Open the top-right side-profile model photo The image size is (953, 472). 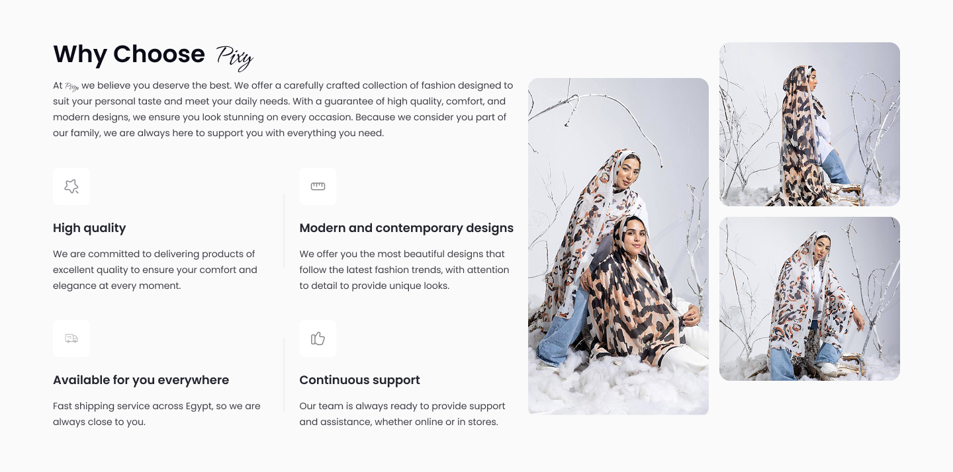tap(809, 124)
